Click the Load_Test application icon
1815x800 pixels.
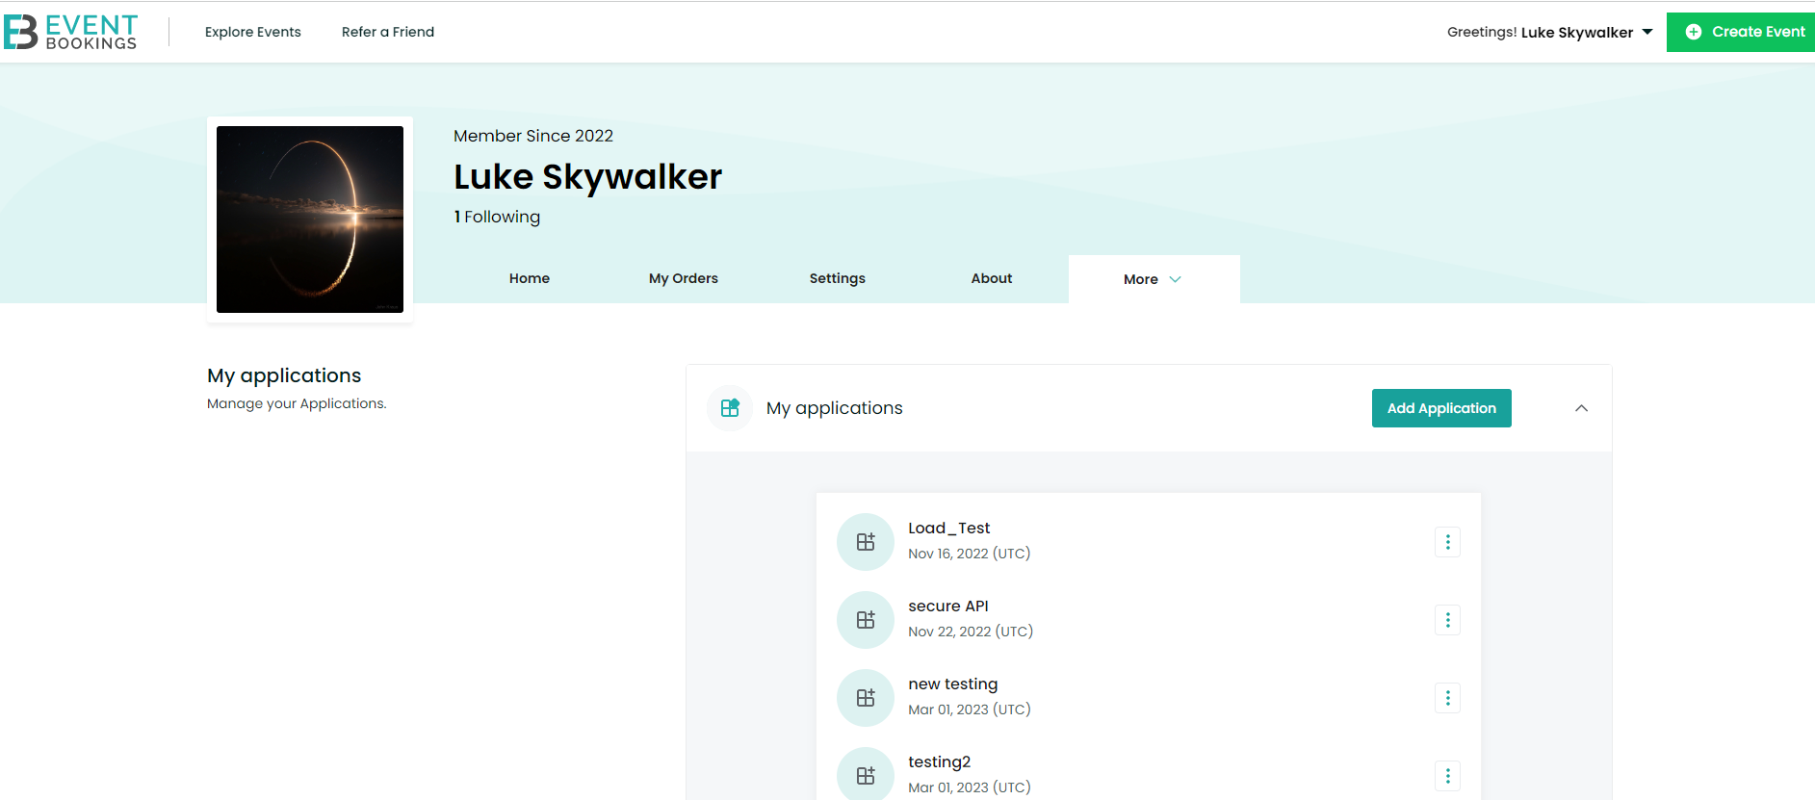click(866, 542)
